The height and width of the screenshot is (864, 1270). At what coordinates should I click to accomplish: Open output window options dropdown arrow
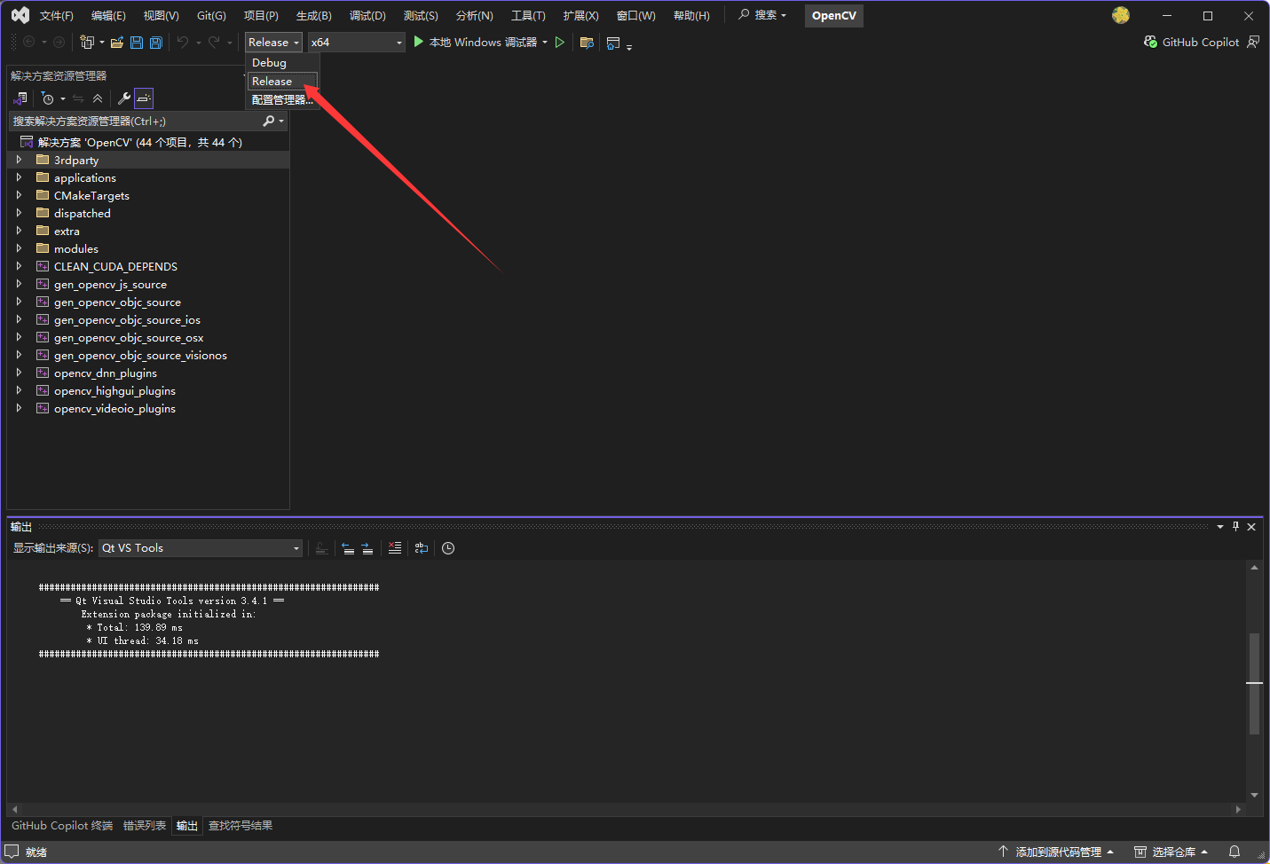(x=1220, y=527)
